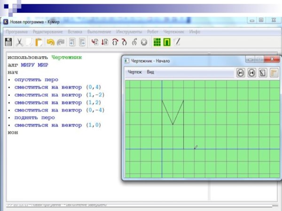Click the Save floppy disk icon

8,42
